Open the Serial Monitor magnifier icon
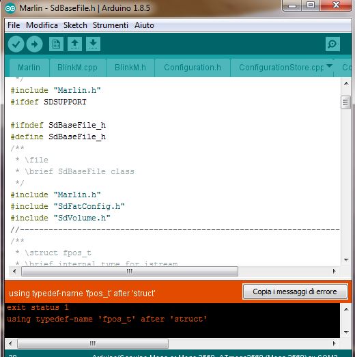The height and width of the screenshot is (357, 355). point(332,44)
